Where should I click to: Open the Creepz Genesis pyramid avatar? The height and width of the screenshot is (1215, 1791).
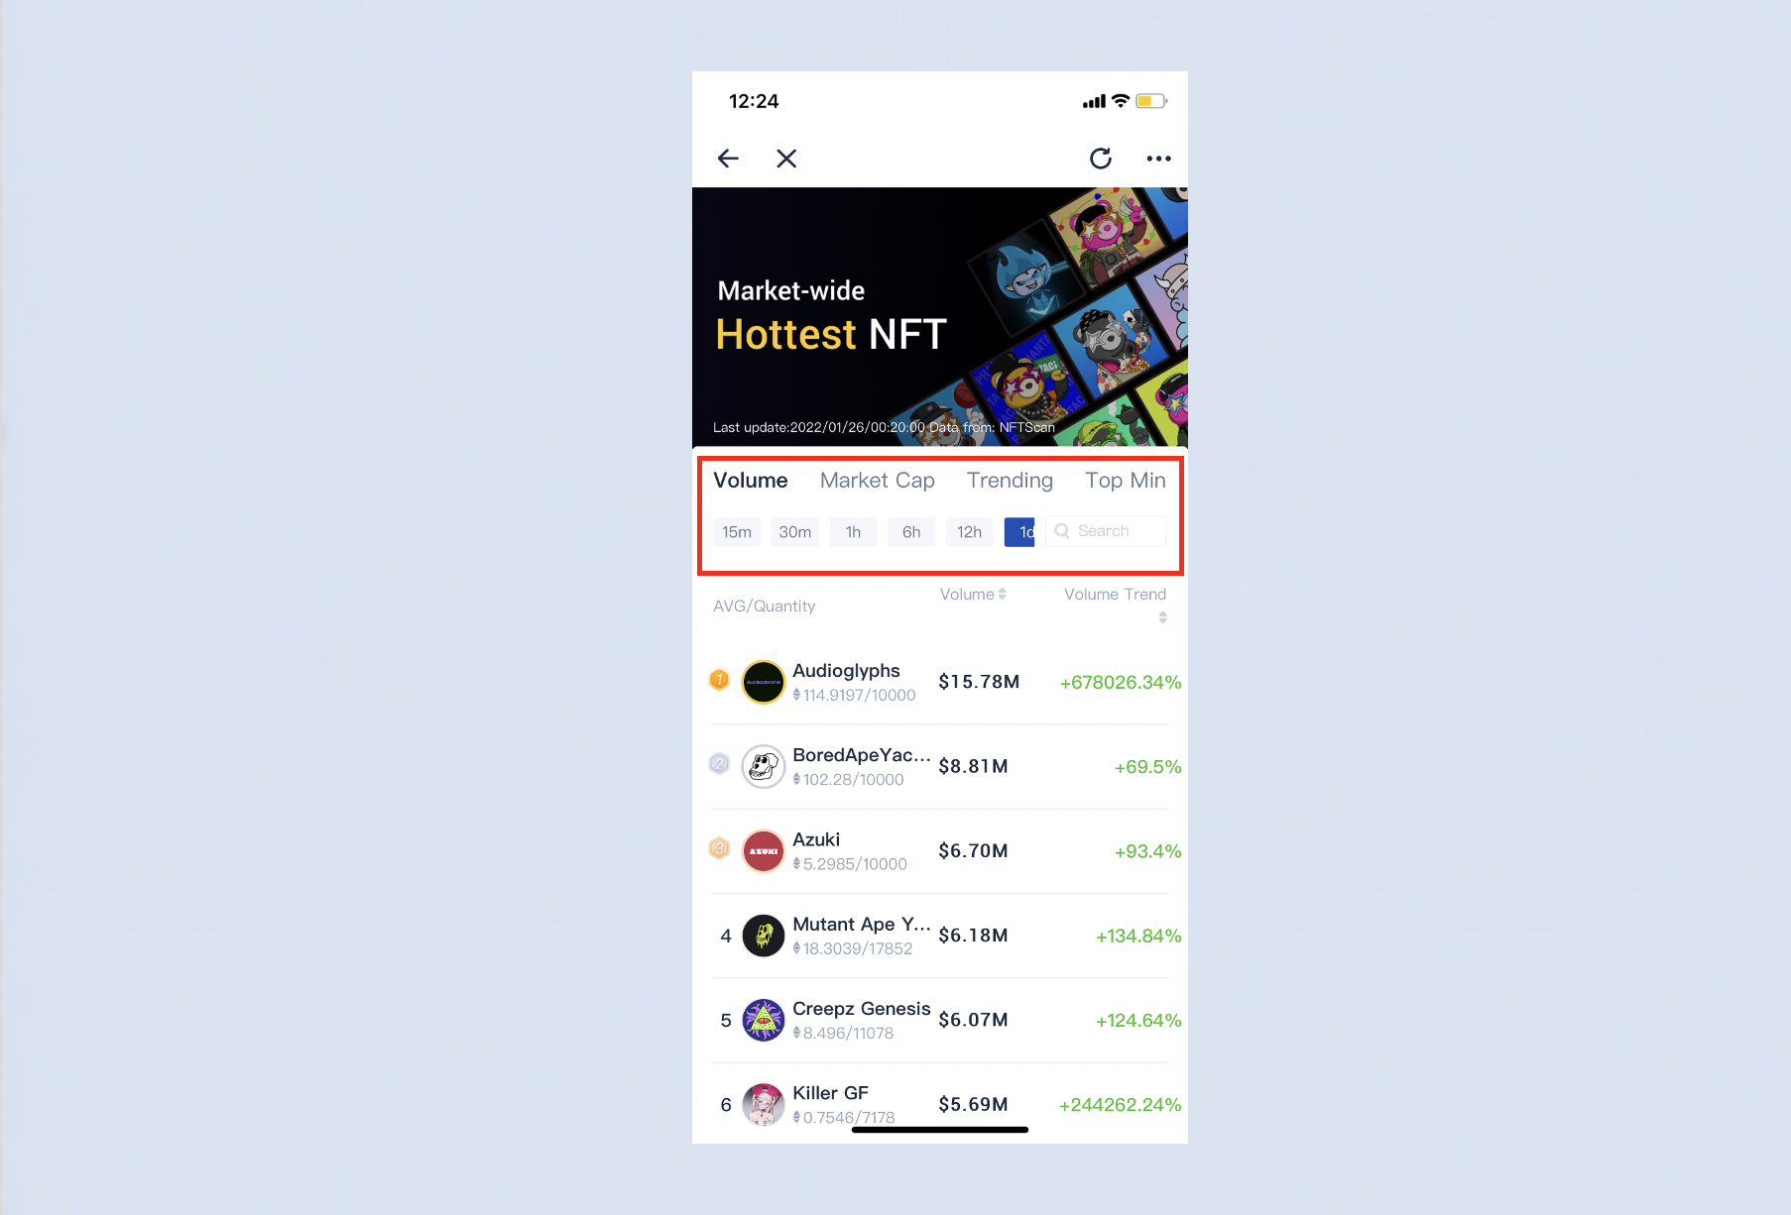click(764, 1020)
